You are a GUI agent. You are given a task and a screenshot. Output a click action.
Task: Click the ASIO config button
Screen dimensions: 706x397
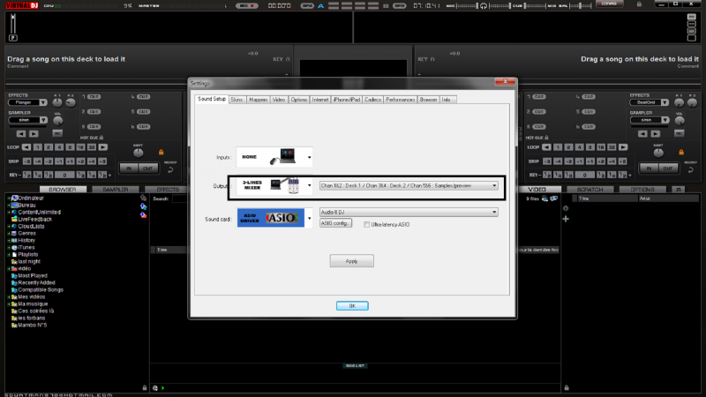tap(335, 223)
